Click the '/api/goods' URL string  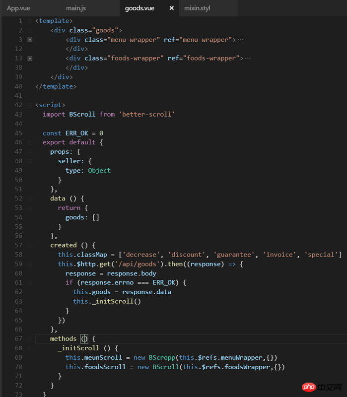click(138, 264)
